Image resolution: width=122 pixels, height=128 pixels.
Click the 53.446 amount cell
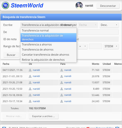click(95, 95)
